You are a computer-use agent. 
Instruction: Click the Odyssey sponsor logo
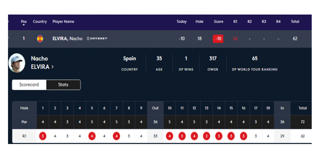97,38
